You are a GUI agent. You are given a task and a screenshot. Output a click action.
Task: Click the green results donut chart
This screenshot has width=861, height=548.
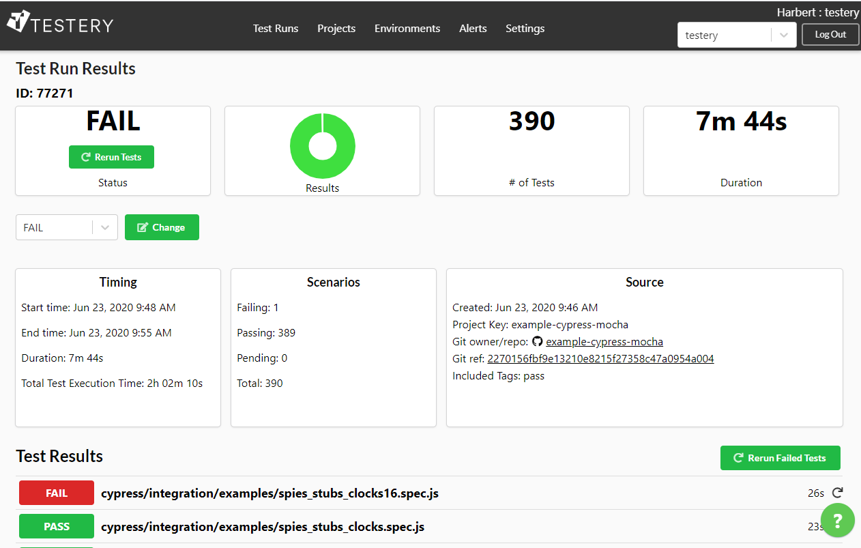(x=323, y=146)
